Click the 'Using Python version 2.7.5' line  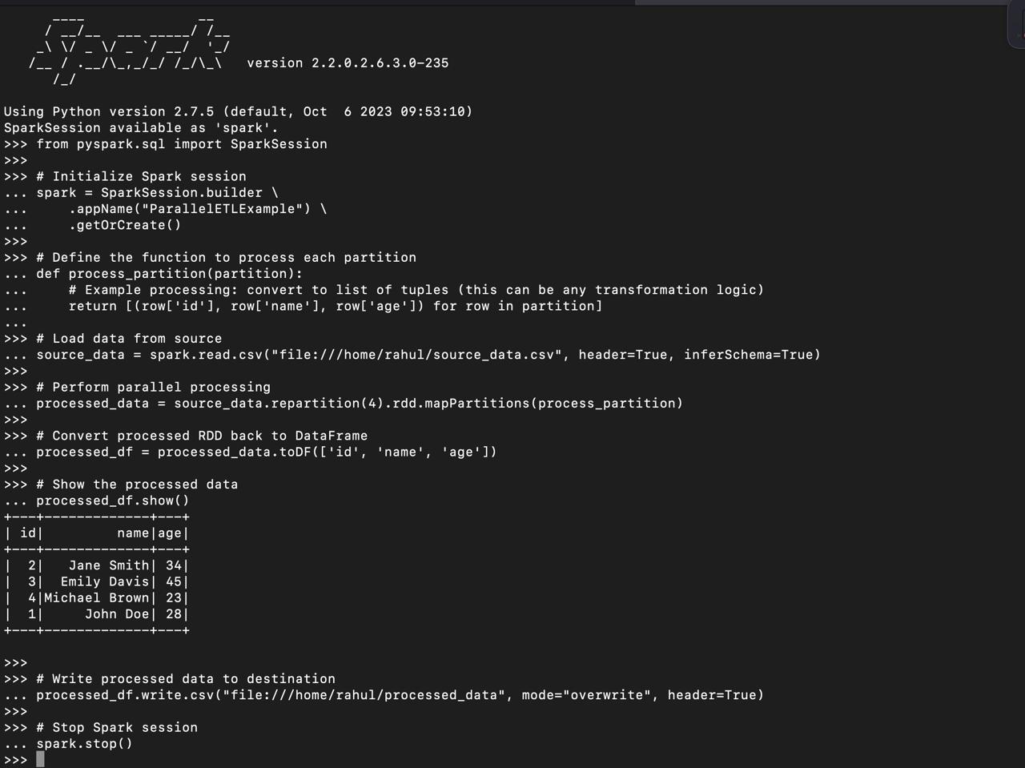click(x=238, y=111)
